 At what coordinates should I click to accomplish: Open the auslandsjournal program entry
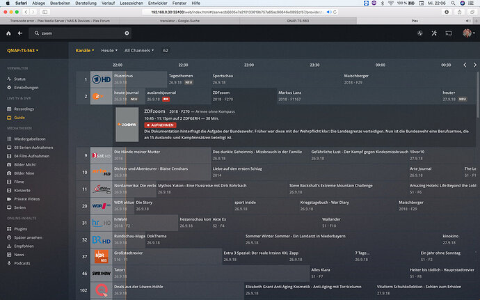tap(178, 96)
